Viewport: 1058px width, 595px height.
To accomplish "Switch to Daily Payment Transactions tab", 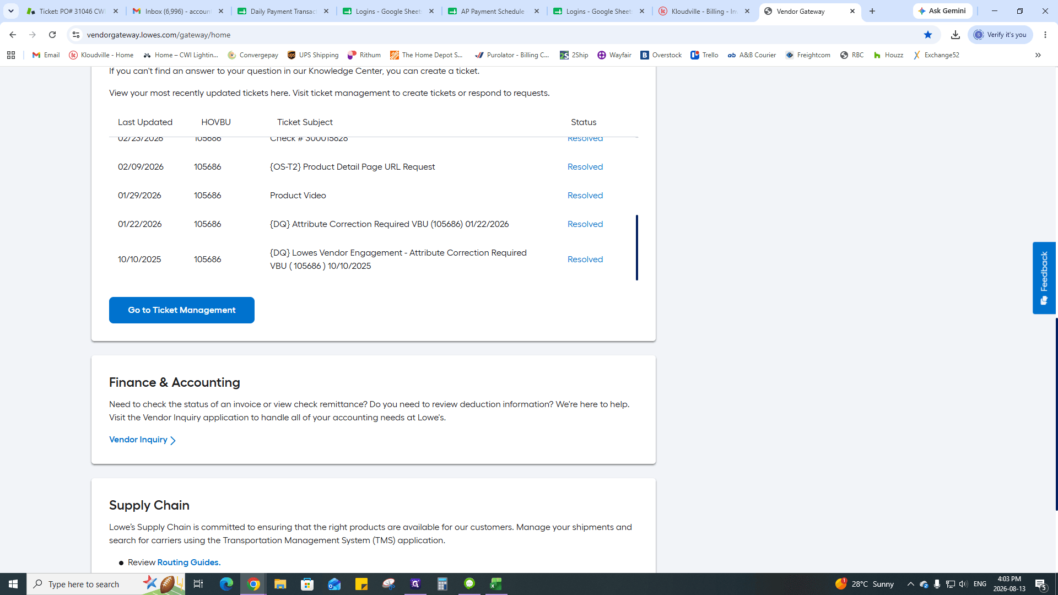I will click(283, 11).
